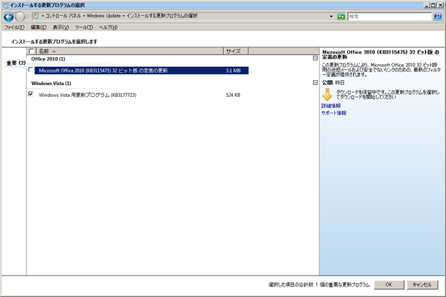Screen dimensions: 446x297
Task: Click the selected items total status text
Action: pyautogui.click(x=319, y=284)
